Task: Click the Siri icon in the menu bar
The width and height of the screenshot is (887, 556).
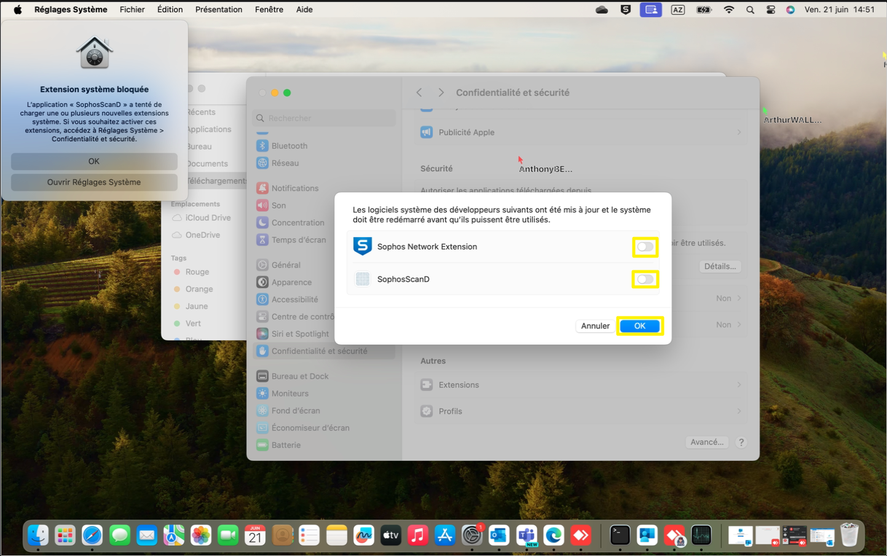Action: tap(790, 9)
